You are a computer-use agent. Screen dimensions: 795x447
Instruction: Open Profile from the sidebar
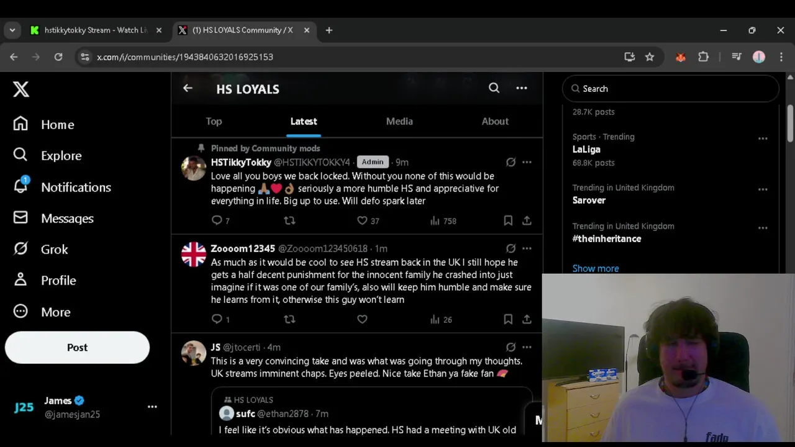(x=45, y=281)
